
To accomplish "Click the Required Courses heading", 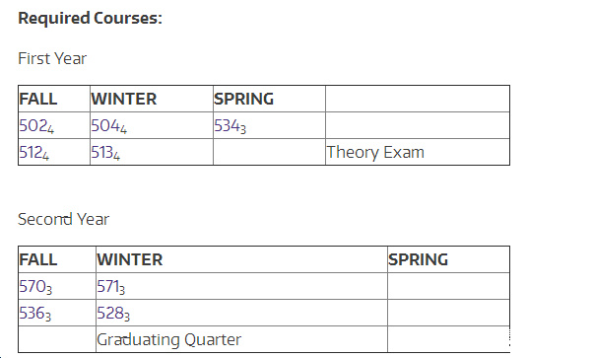I will (x=90, y=18).
